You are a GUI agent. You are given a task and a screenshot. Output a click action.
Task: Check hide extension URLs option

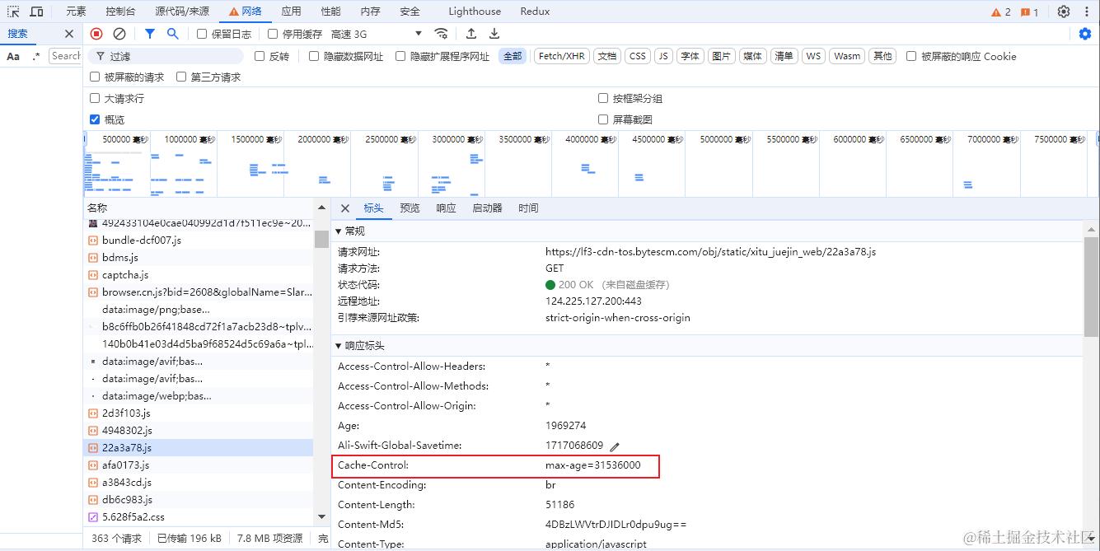coord(401,56)
